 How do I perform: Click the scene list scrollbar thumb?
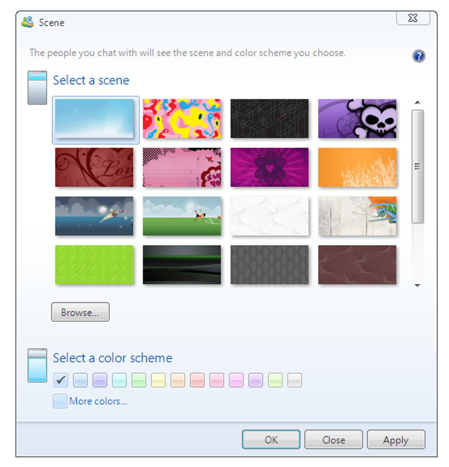(417, 166)
